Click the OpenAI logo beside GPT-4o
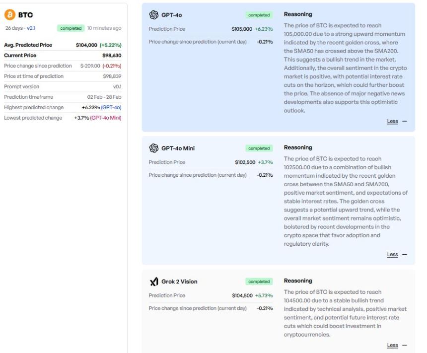The image size is (427, 353). 154,15
